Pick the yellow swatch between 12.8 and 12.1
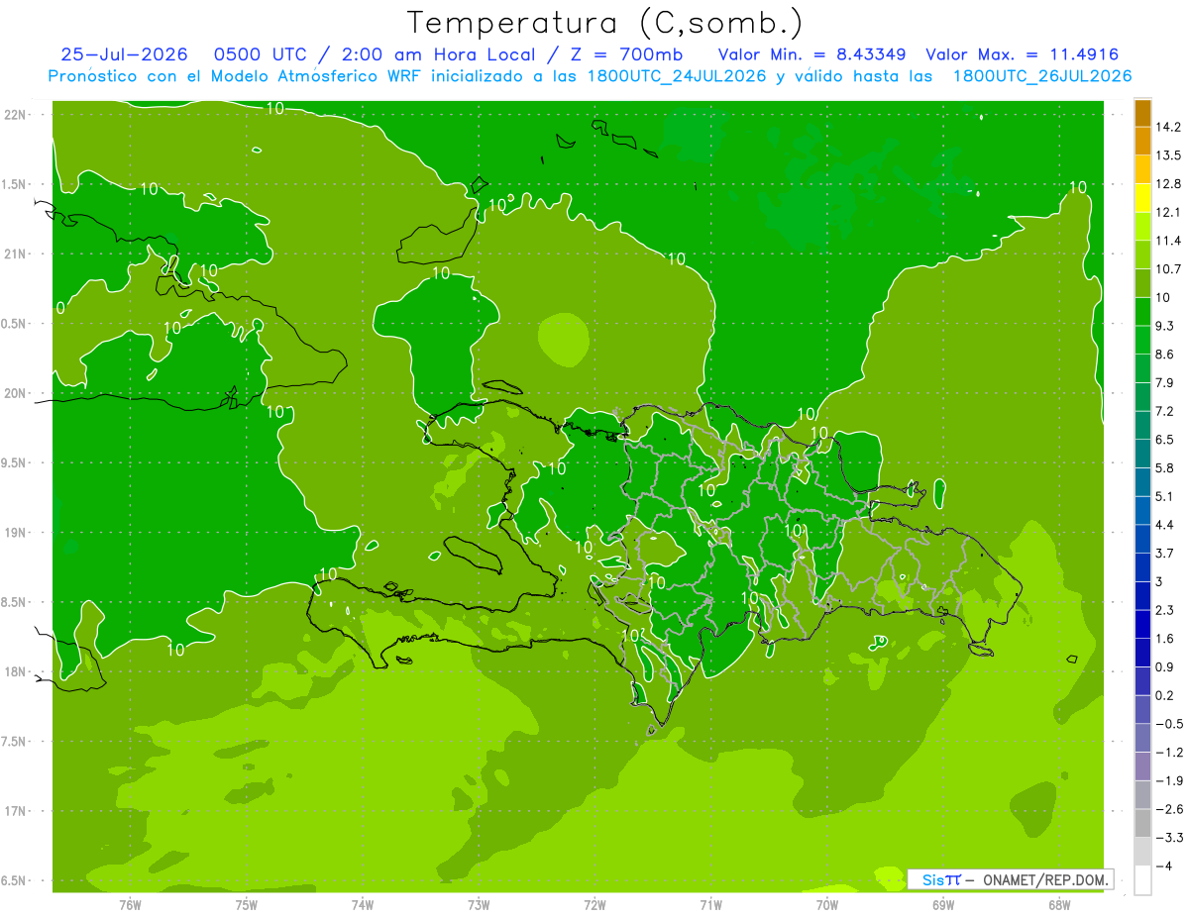Screen dimensions: 1189x918 pyautogui.click(x=1142, y=198)
